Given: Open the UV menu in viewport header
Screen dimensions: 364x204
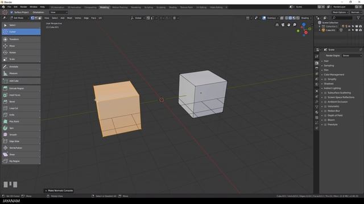Looking at the screenshot, I should (x=100, y=18).
